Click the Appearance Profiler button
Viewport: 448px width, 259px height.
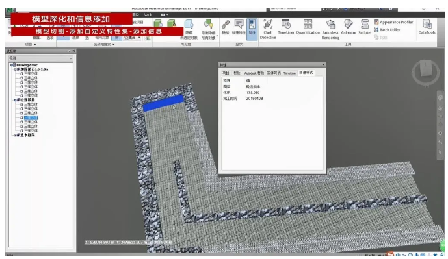tap(394, 22)
